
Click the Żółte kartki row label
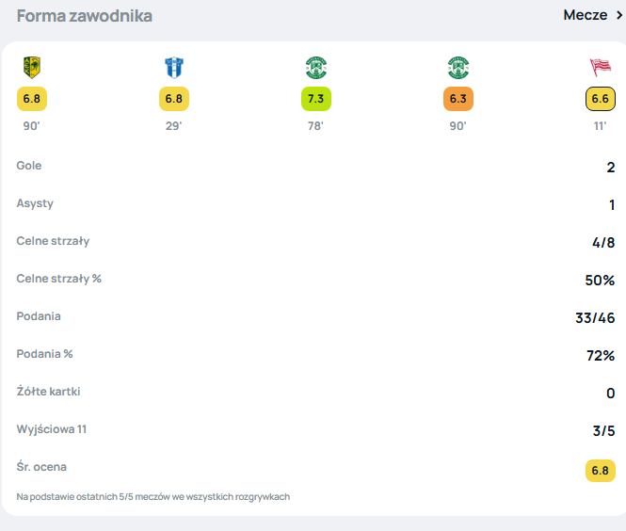48,392
